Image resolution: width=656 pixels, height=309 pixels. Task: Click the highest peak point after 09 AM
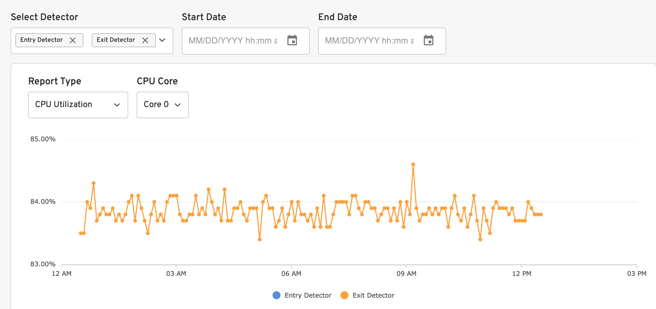(413, 165)
